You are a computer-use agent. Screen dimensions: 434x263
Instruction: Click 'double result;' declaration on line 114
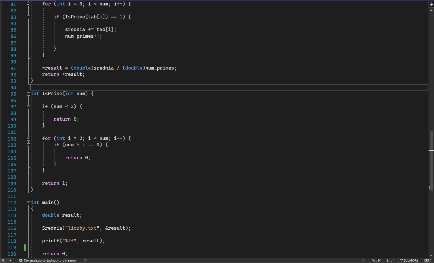click(x=62, y=215)
